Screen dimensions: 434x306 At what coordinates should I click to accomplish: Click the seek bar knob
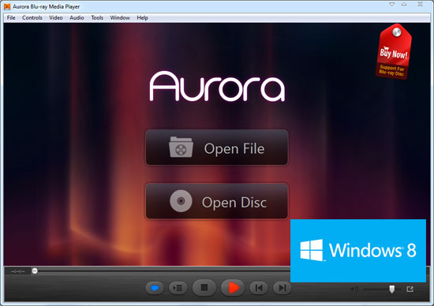tap(35, 271)
